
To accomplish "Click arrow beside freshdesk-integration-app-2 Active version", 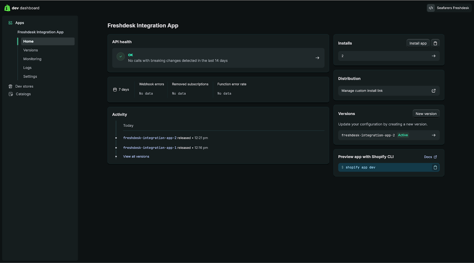I will pos(433,135).
